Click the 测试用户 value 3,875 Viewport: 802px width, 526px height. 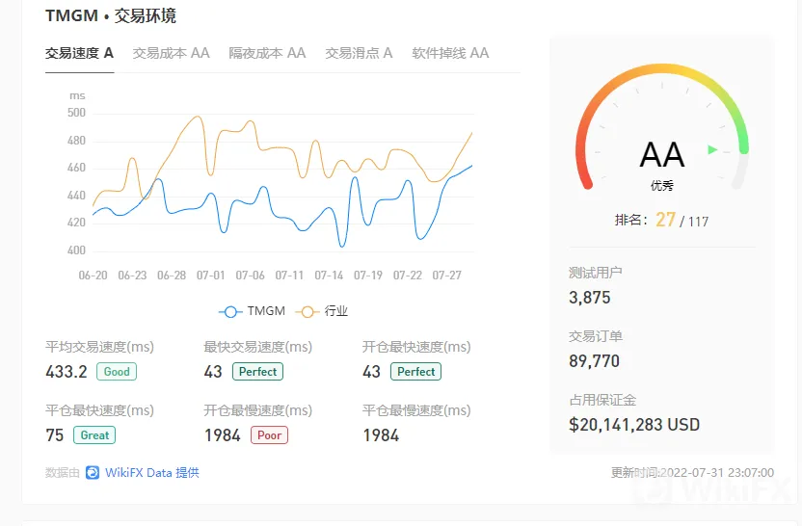(590, 298)
